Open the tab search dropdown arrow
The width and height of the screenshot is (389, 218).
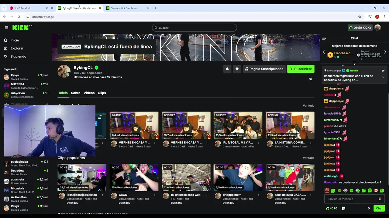(4, 8)
